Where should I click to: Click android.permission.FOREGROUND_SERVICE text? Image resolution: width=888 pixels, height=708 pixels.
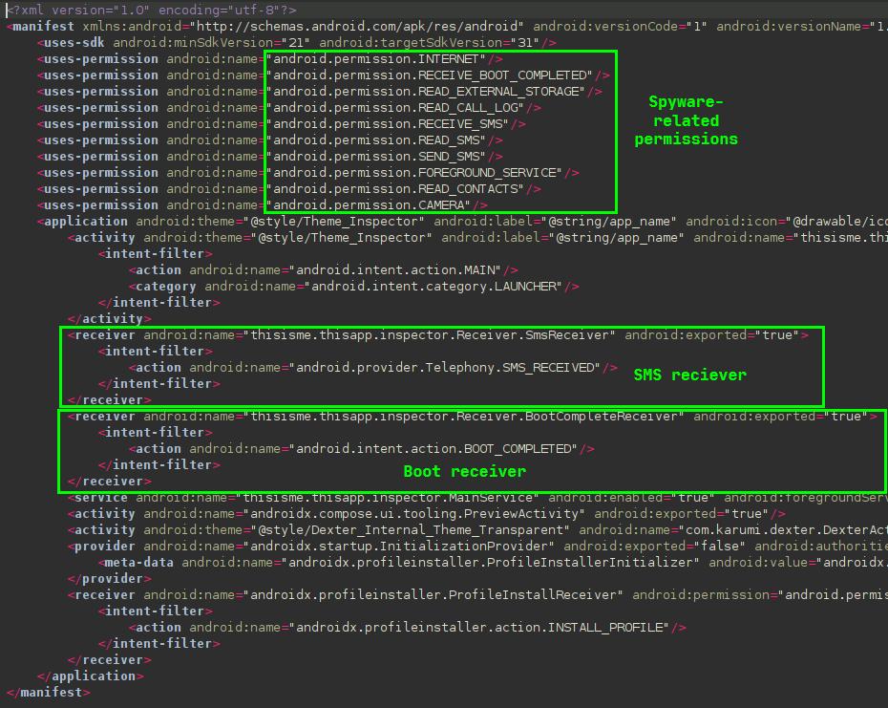click(x=414, y=172)
